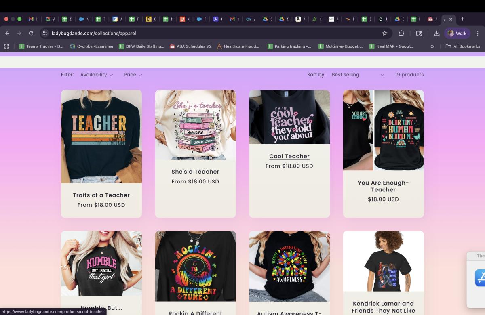Image resolution: width=485 pixels, height=315 pixels.
Task: Open the Chrome three-dot menu
Action: [478, 34]
